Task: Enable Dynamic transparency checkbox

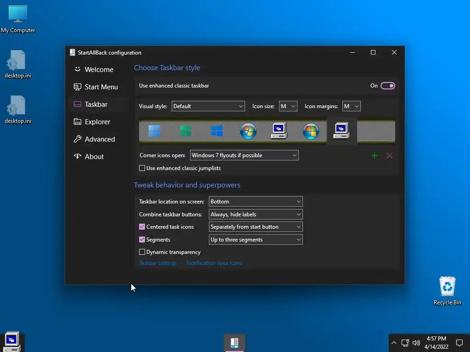Action: tap(142, 252)
